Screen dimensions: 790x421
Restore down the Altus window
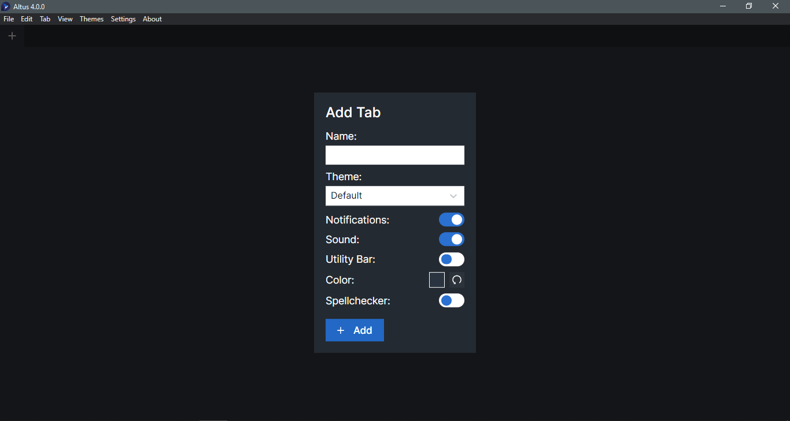pyautogui.click(x=749, y=6)
